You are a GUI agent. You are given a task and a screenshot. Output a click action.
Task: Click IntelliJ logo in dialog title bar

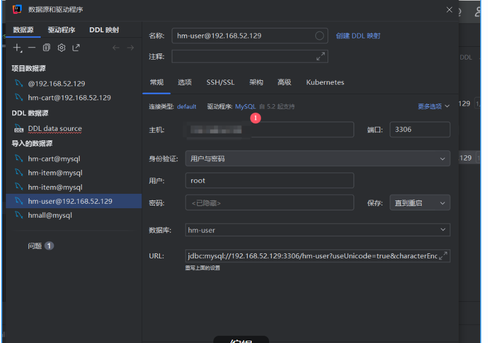click(17, 9)
